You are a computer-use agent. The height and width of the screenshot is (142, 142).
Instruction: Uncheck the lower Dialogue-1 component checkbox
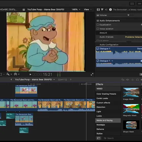(x=98, y=61)
